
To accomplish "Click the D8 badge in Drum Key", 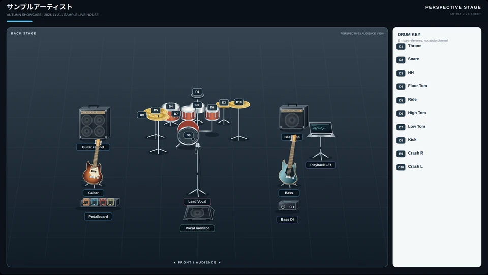I will click(x=401, y=140).
